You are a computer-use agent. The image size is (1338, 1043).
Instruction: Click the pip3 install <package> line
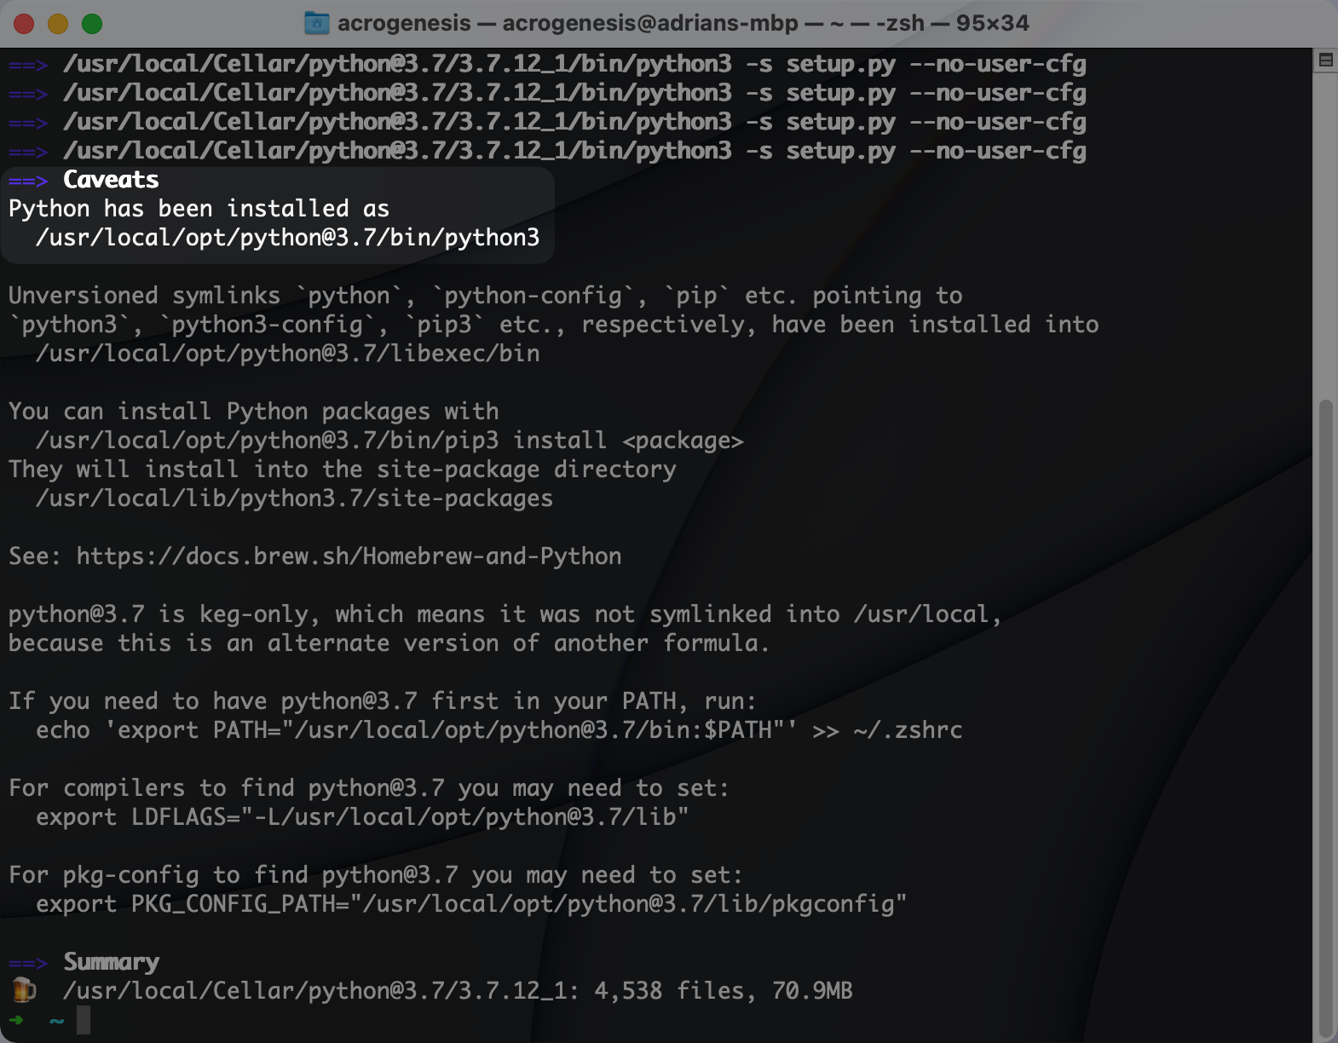point(389,441)
